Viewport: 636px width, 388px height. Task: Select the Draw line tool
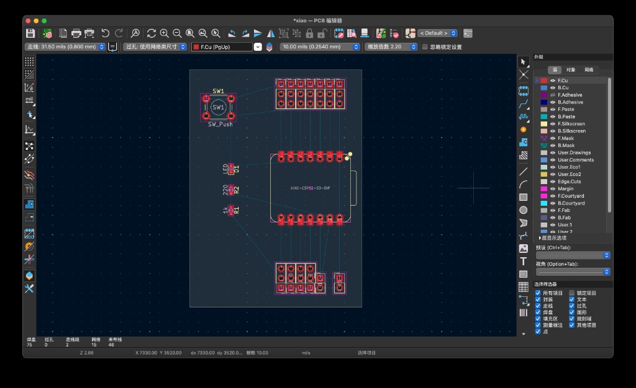point(523,172)
